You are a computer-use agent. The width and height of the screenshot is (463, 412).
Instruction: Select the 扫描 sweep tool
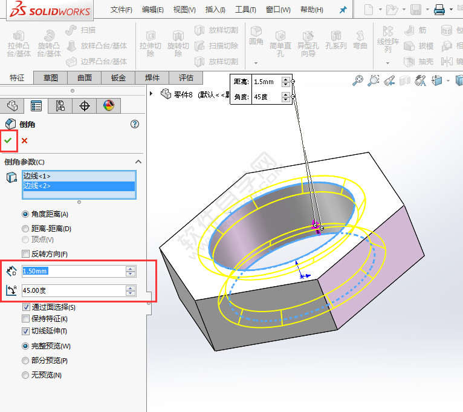coord(80,30)
